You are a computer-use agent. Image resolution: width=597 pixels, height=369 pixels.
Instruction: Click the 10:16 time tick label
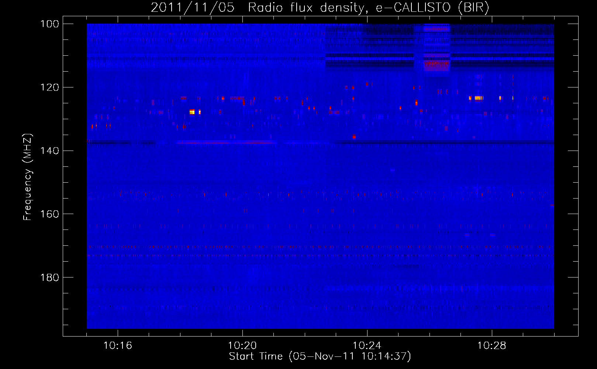click(x=118, y=346)
